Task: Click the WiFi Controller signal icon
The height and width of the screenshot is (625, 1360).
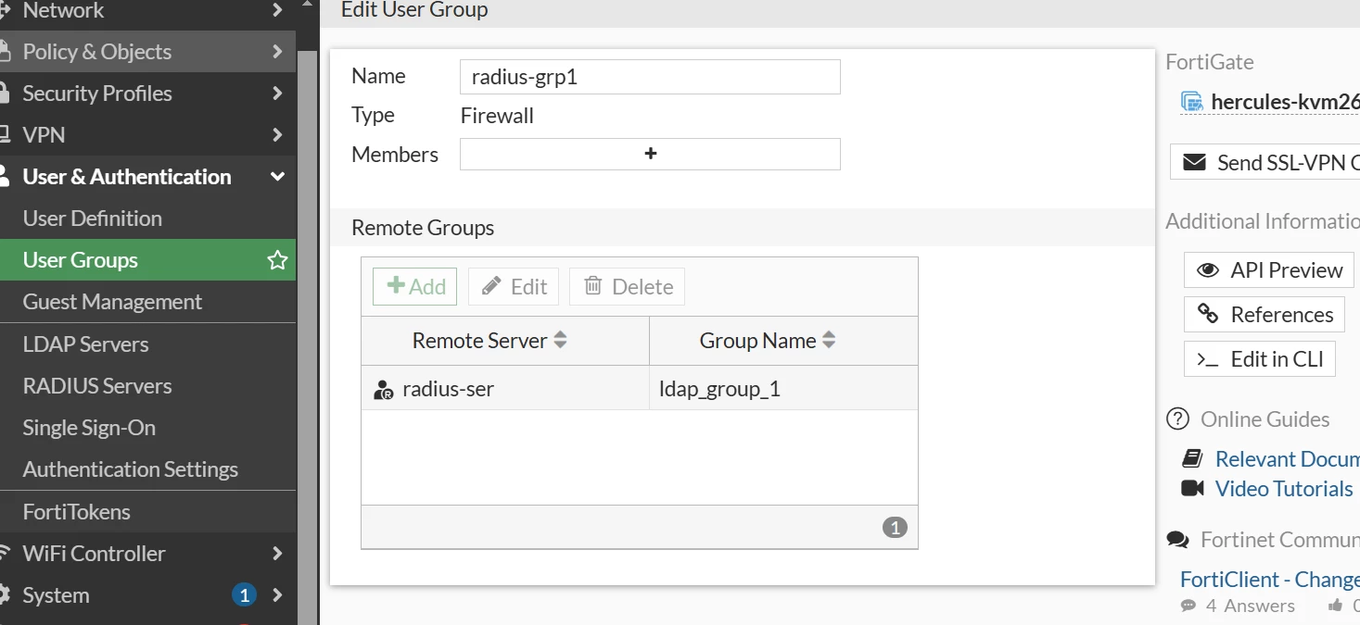Action: tap(6, 553)
